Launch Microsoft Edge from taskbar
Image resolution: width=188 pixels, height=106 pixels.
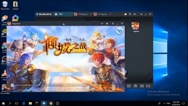pyautogui.click(x=23, y=103)
